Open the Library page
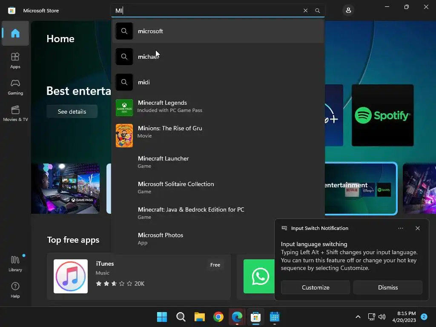This screenshot has width=436, height=327. pyautogui.click(x=15, y=263)
